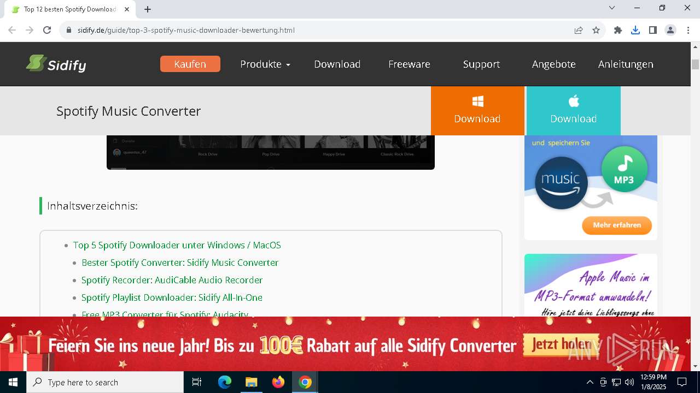Open Chrome three-dot menu
The height and width of the screenshot is (393, 700).
pyautogui.click(x=688, y=30)
